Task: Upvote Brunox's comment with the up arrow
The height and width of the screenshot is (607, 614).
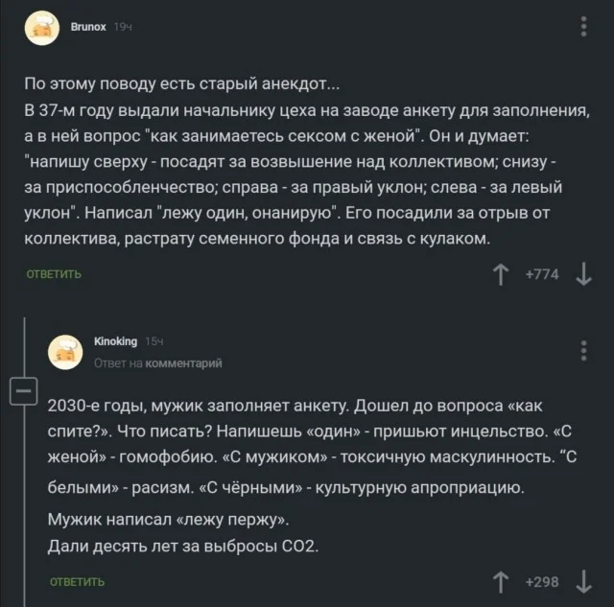Action: pyautogui.click(x=500, y=274)
